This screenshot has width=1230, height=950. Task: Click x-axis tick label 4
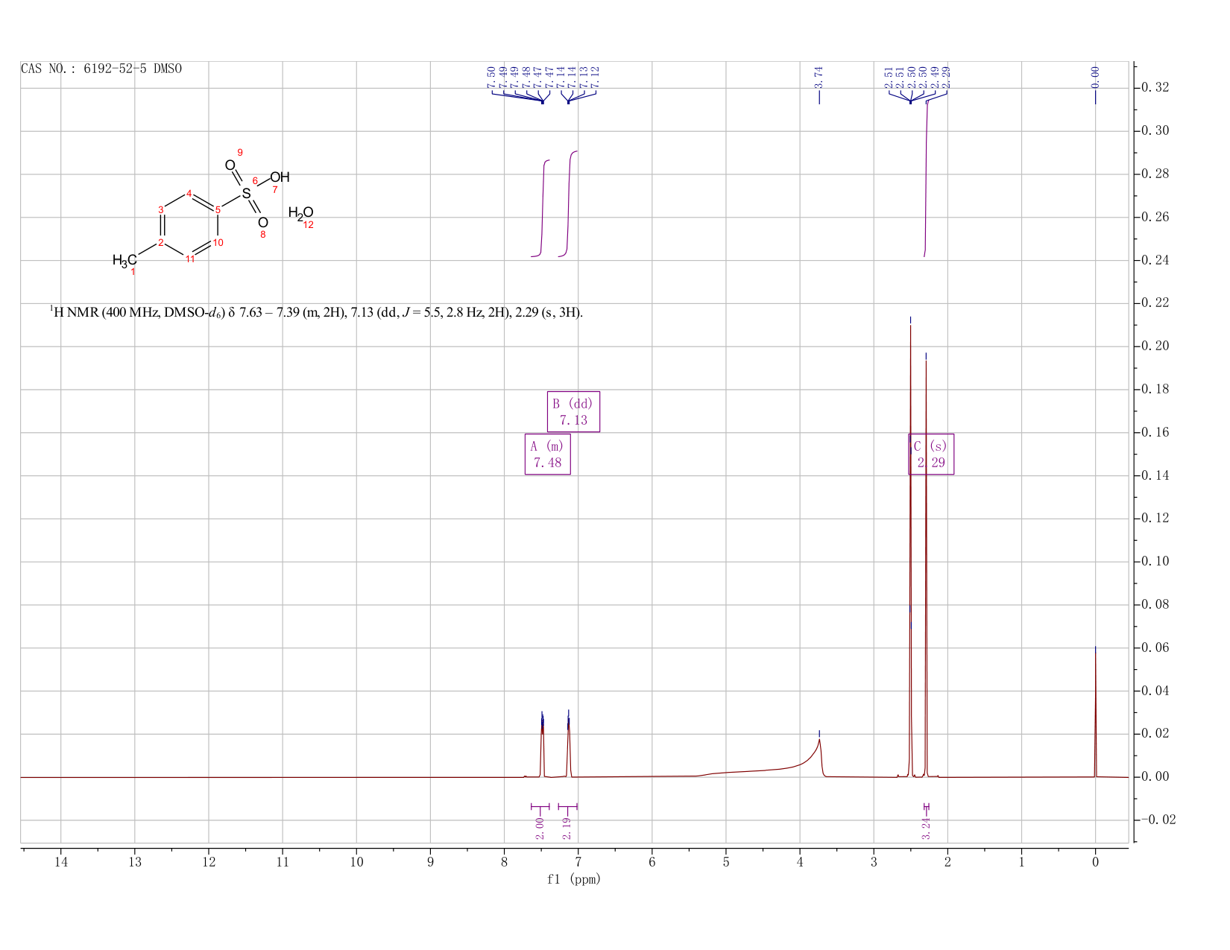(x=800, y=861)
